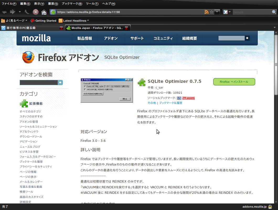This screenshot has width=278, height=210.
Task: Click the Latest Headlines feed icon
Action: pyautogui.click(x=61, y=20)
